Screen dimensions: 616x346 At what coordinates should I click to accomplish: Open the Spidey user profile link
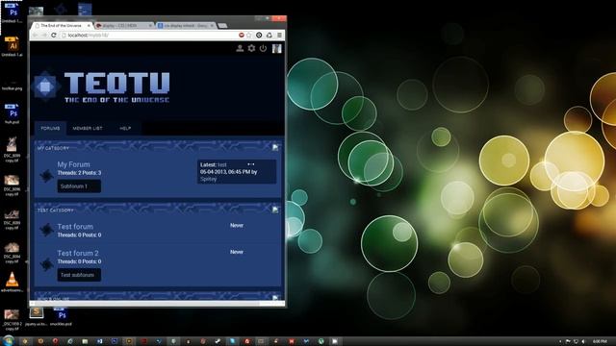click(x=208, y=179)
